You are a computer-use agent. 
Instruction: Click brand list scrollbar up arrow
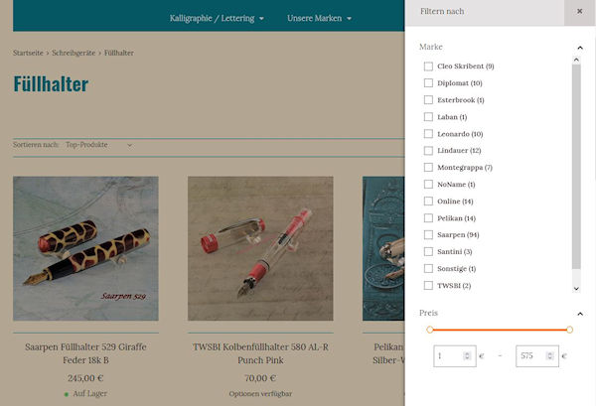point(576,60)
